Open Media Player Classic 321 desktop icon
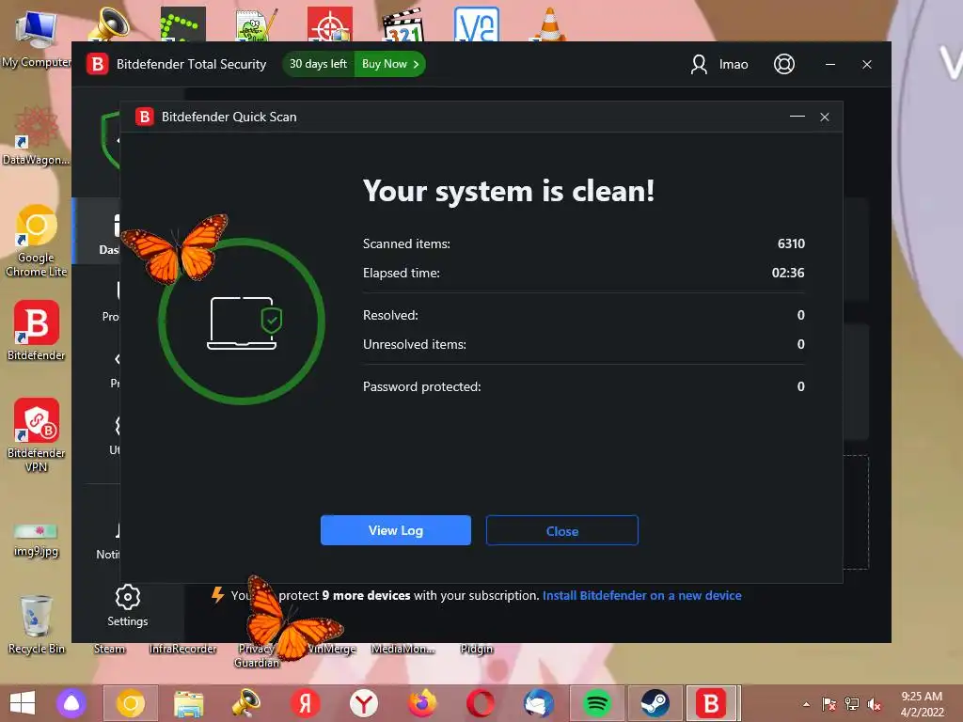Viewport: 963px width, 722px height. click(403, 24)
